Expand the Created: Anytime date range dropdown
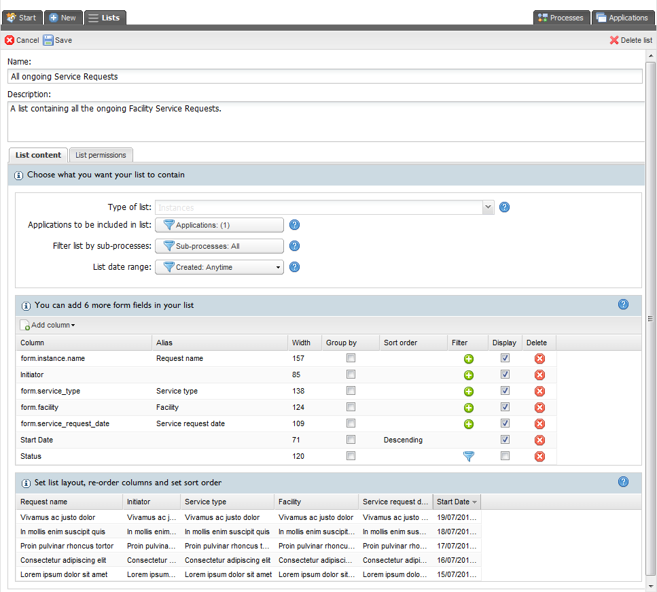 point(219,267)
